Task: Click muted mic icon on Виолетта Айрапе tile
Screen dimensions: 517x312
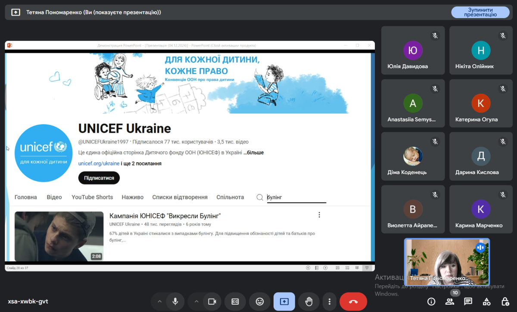Action: click(435, 195)
